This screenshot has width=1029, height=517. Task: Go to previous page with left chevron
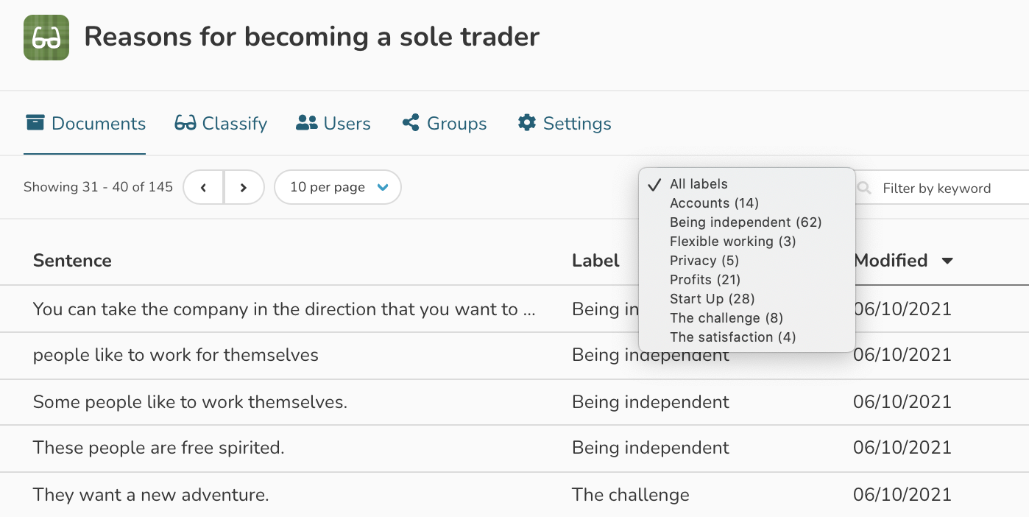pyautogui.click(x=203, y=188)
